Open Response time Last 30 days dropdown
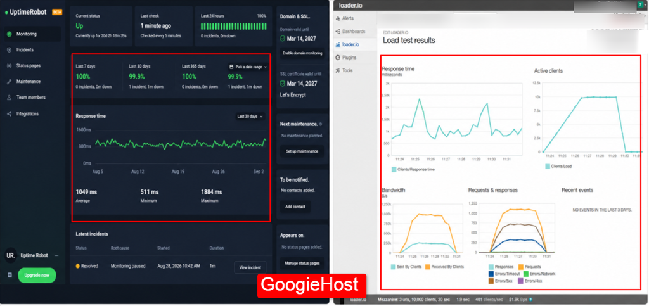649x306 pixels. 250,117
